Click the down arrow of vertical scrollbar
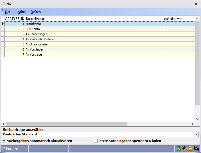Image resolution: width=201 pixels, height=153 pixels. coord(197,119)
